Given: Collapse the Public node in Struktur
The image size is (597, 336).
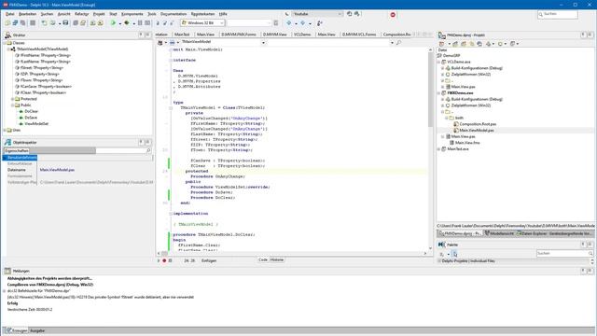Looking at the screenshot, I should tap(12, 105).
